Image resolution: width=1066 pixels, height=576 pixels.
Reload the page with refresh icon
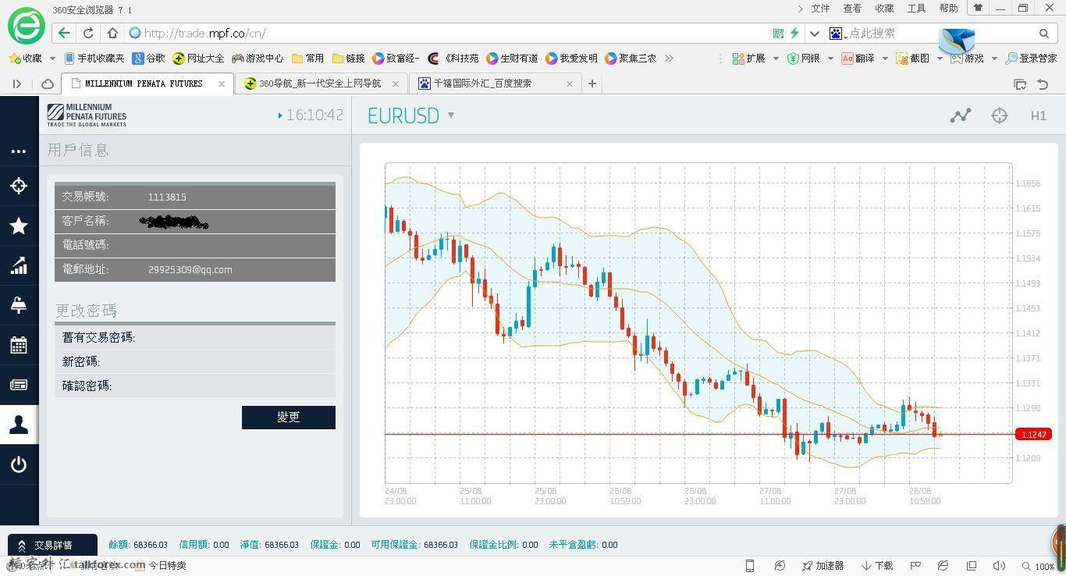pos(88,33)
